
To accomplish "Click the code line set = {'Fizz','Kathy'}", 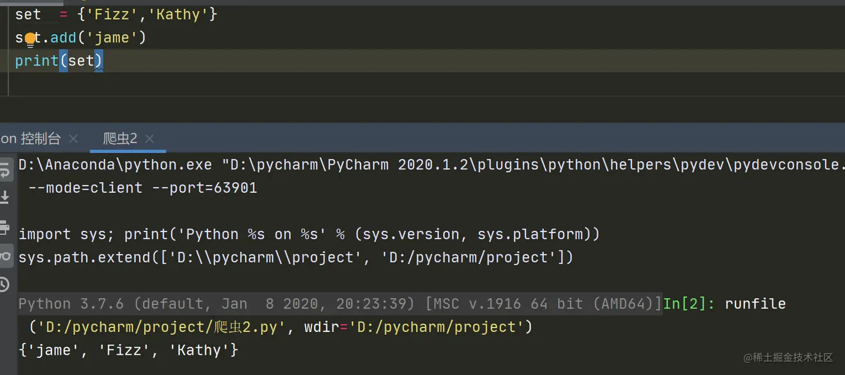I will tap(116, 15).
